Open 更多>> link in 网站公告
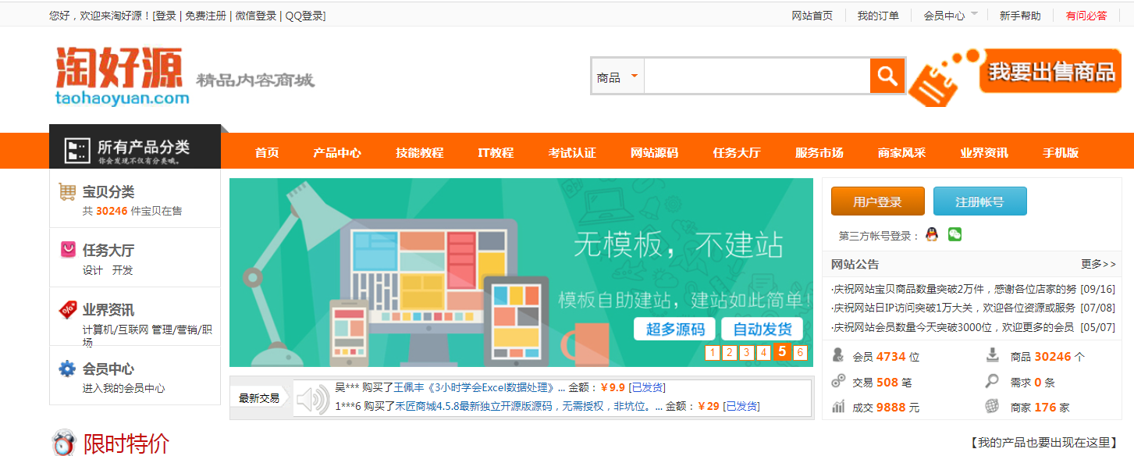 tap(1098, 264)
